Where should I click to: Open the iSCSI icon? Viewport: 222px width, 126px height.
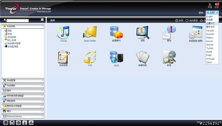117,57
